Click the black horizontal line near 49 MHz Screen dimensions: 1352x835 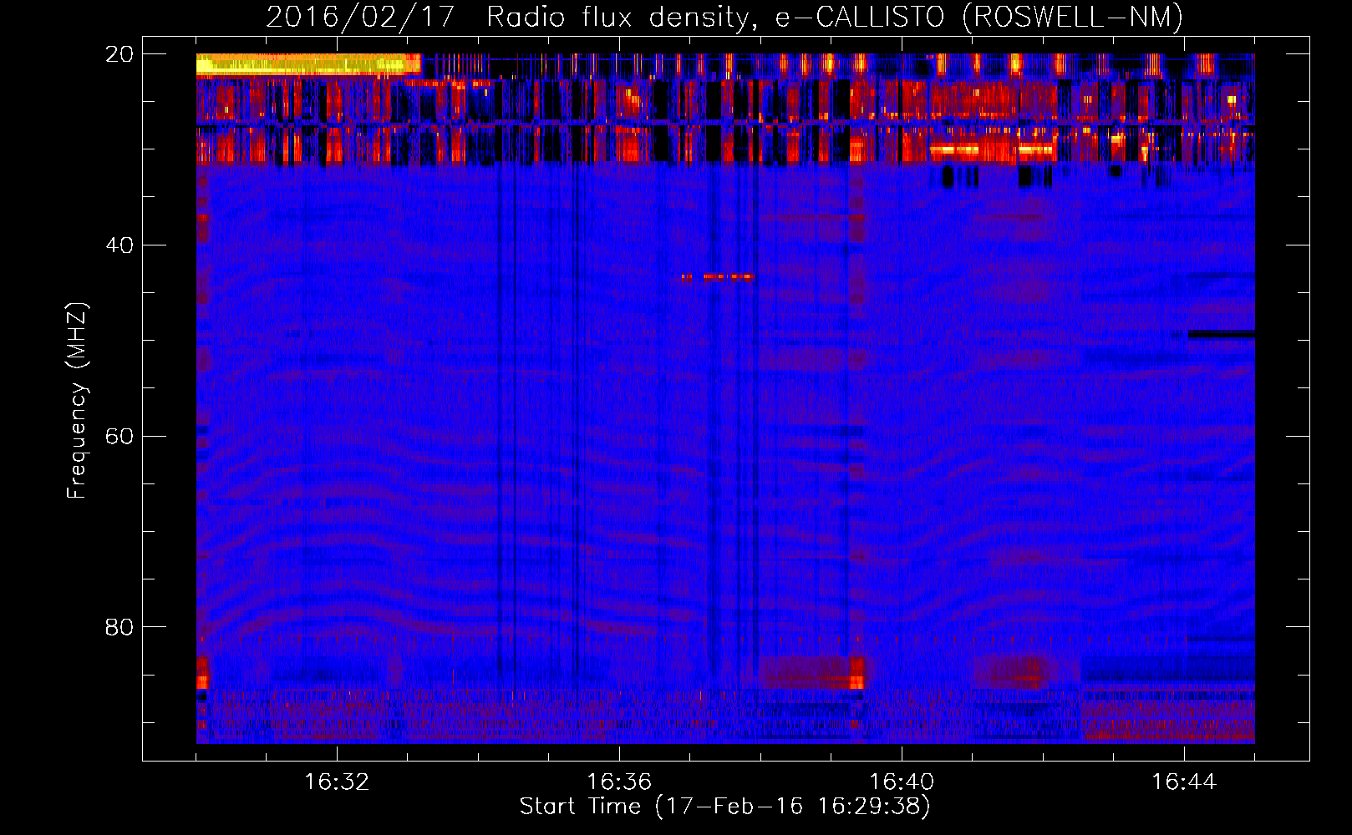coord(1221,334)
